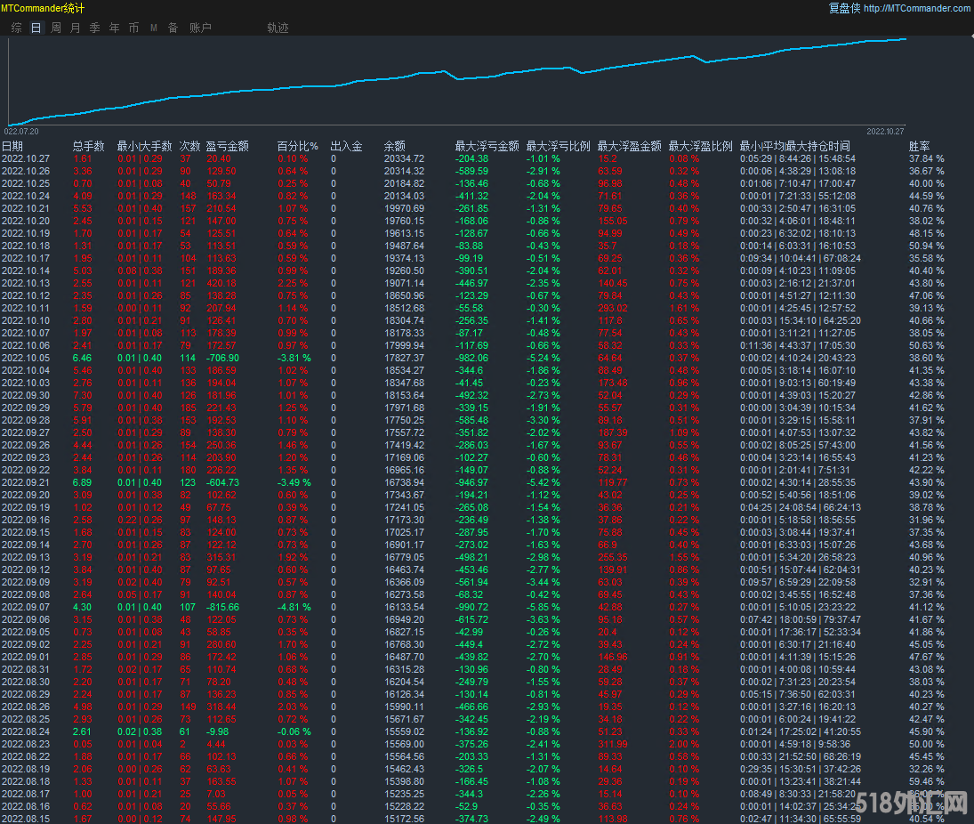Open the 轨迹 (trajectory) view
Screen dimensions: 974x824
click(x=278, y=28)
